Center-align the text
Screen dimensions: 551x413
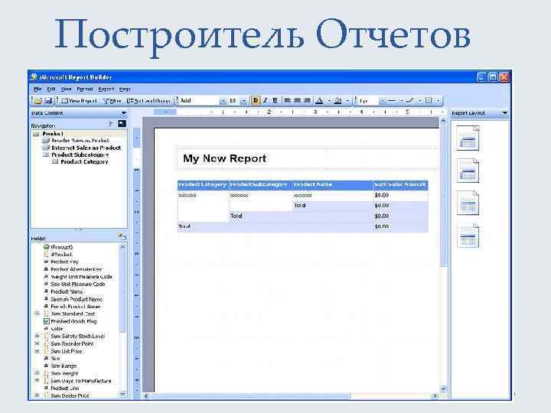tap(297, 101)
